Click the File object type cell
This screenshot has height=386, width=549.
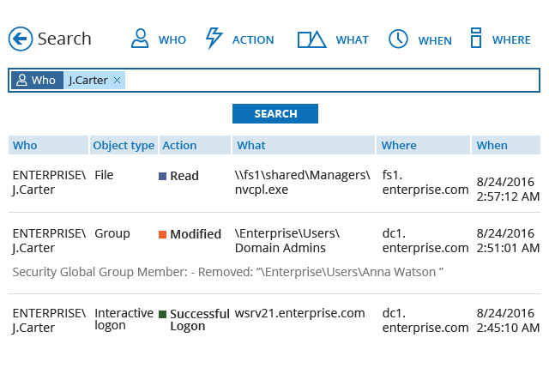pos(104,175)
